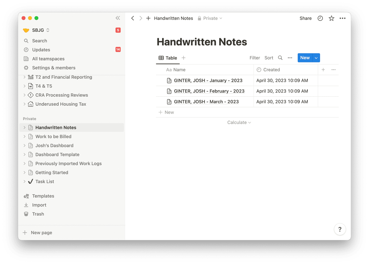Image resolution: width=369 pixels, height=264 pixels.
Task: Expand Dashboard Template page
Action: pyautogui.click(x=25, y=155)
